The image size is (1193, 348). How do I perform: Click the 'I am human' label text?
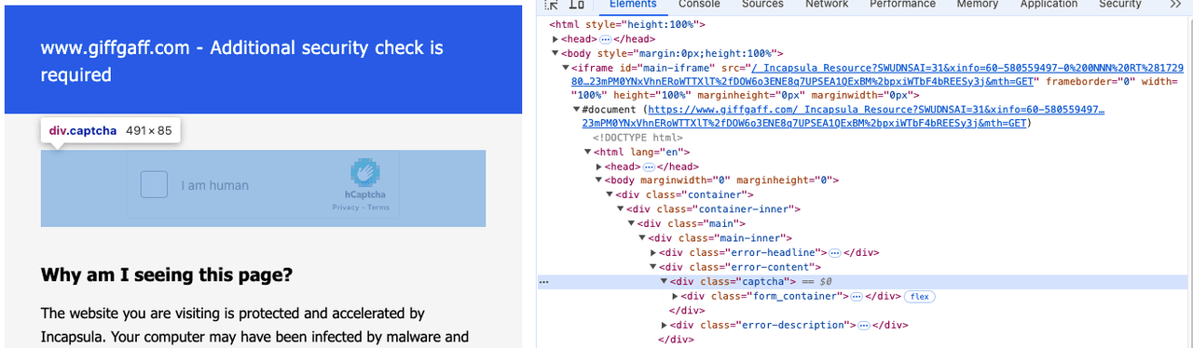[x=214, y=185]
